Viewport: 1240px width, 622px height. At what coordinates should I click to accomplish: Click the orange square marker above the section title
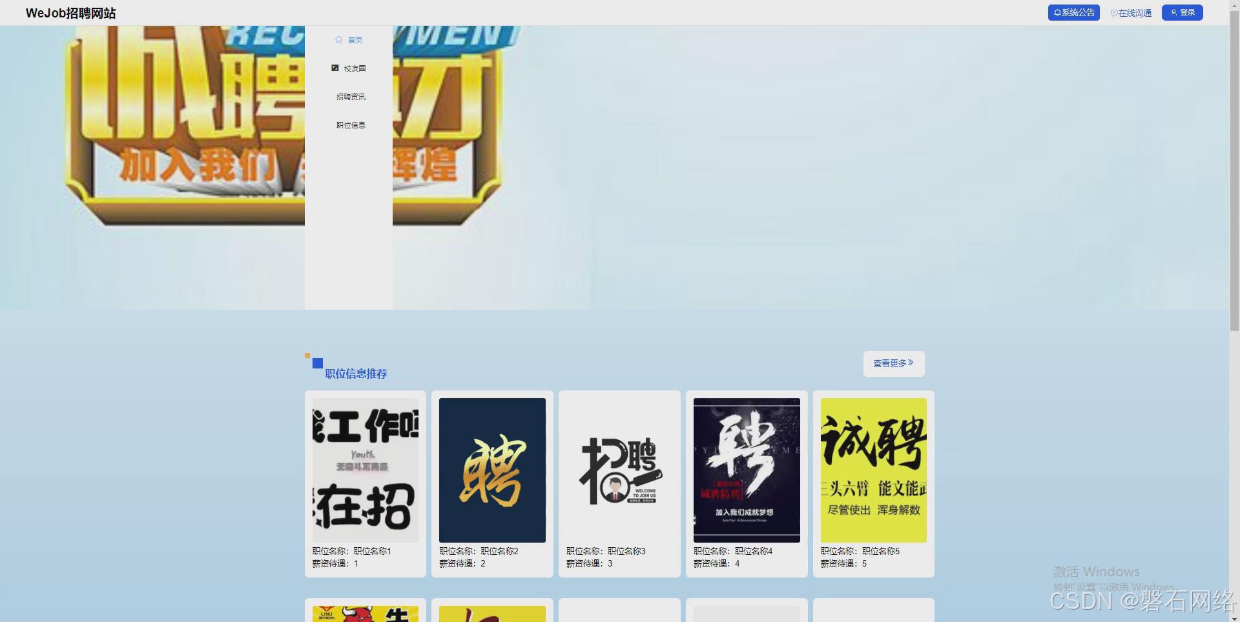point(307,356)
